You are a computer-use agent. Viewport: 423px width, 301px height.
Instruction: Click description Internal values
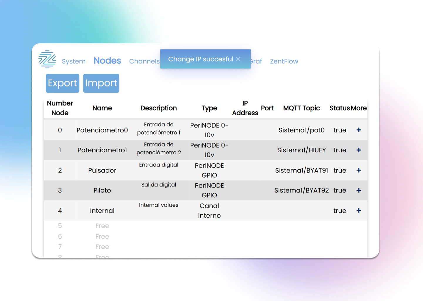159,205
